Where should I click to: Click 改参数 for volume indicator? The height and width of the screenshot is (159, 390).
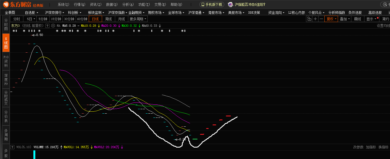click(x=358, y=147)
